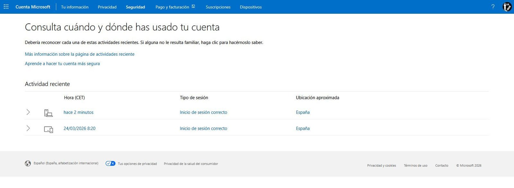The image size is (514, 188).
Task: Open the Privacidad tab
Action: click(x=107, y=7)
